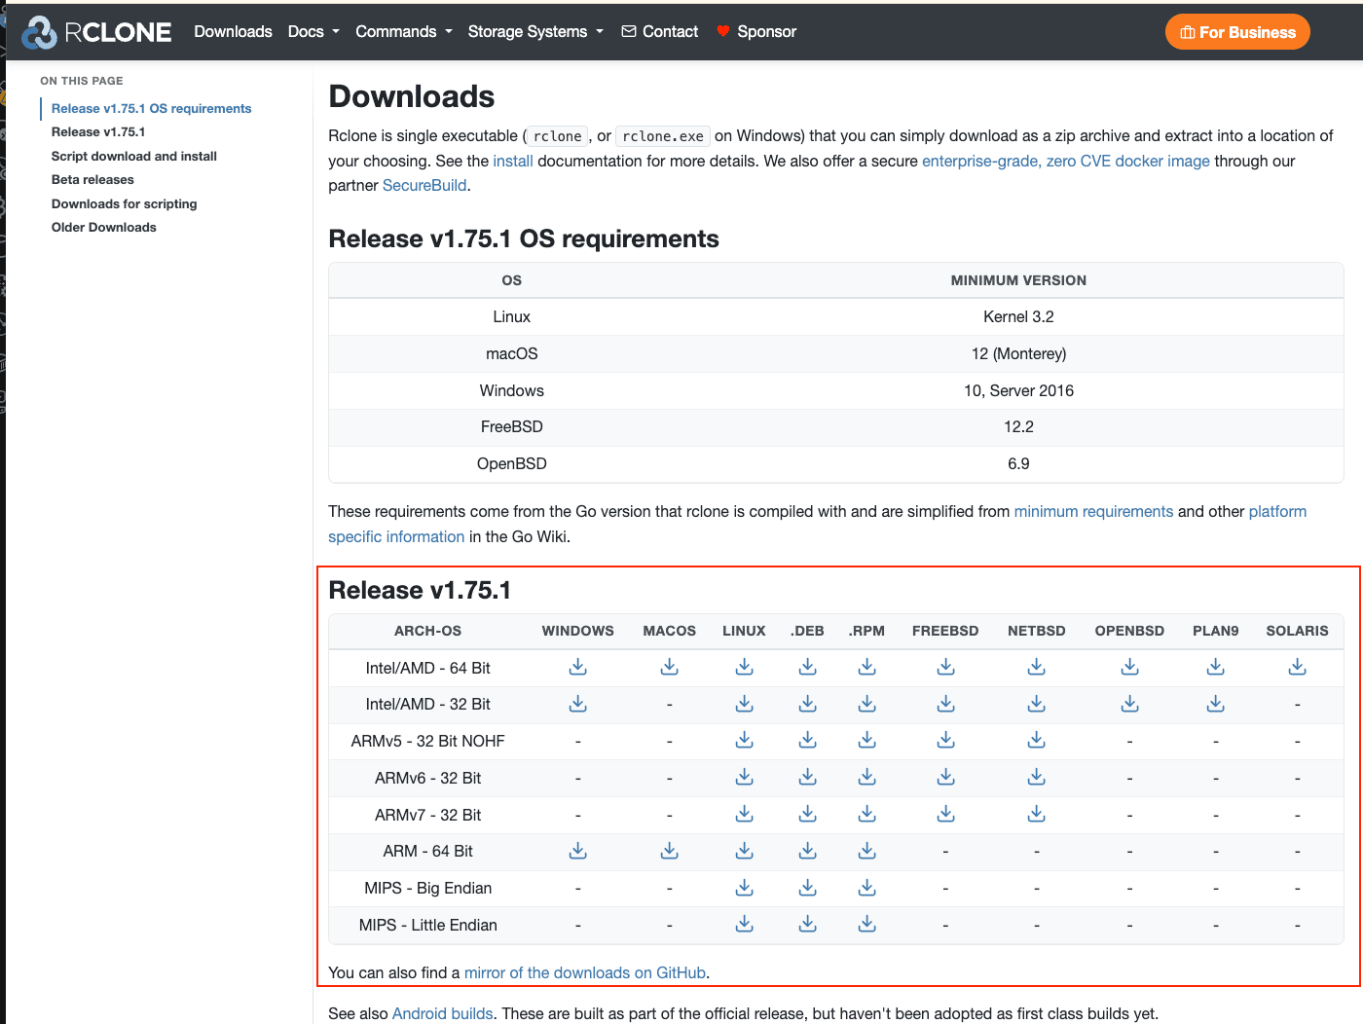
Task: Download ARMv6 32 Bit .deb package
Action: [x=808, y=777]
